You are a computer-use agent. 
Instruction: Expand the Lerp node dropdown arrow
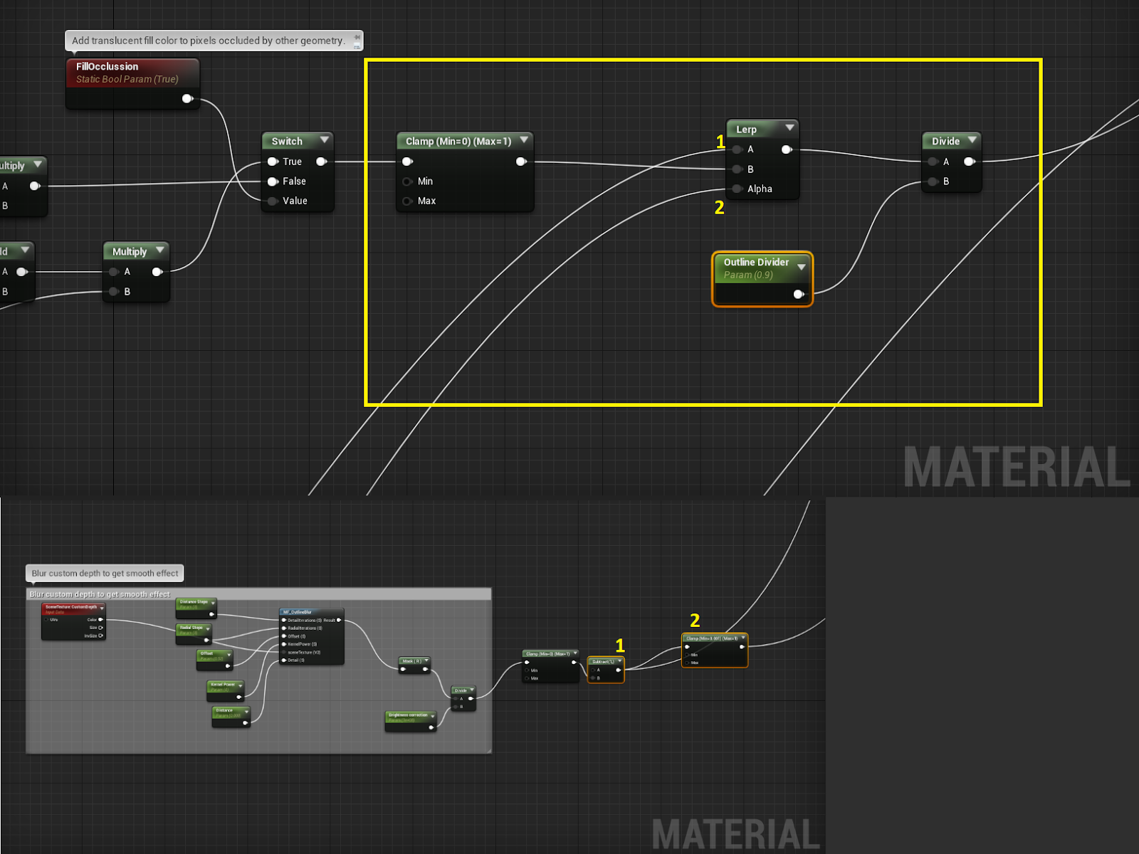(x=789, y=129)
